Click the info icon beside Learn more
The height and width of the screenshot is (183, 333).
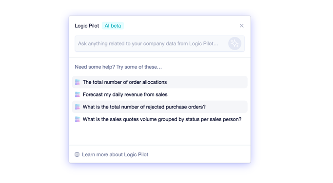coord(77,154)
